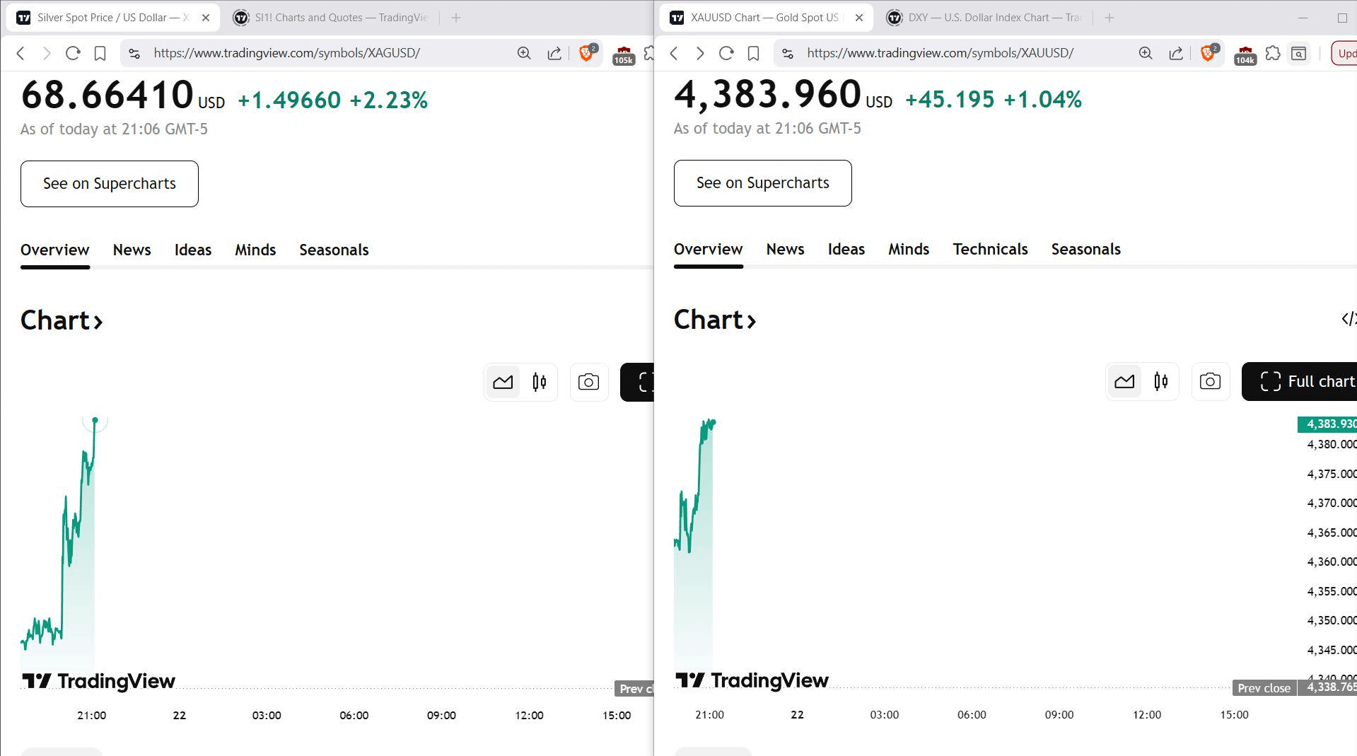Take a snapshot of the silver chart
The image size is (1357, 756).
pyautogui.click(x=588, y=383)
